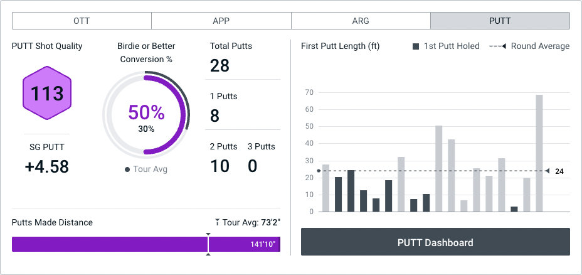Click the Putts Made Distance purple bar
Screen dimensions: 582x275
(x=145, y=244)
